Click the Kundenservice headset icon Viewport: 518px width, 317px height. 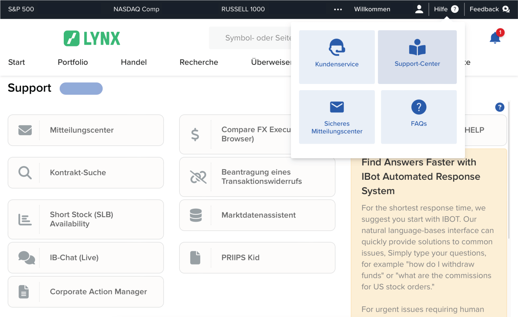pyautogui.click(x=337, y=47)
